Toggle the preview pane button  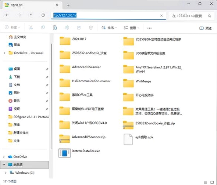click(x=205, y=28)
